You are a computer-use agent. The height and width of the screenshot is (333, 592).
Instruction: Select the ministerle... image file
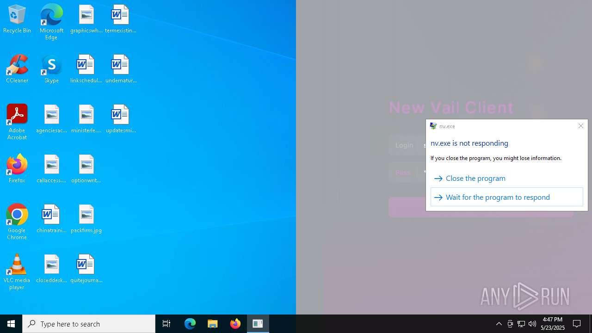86,119
